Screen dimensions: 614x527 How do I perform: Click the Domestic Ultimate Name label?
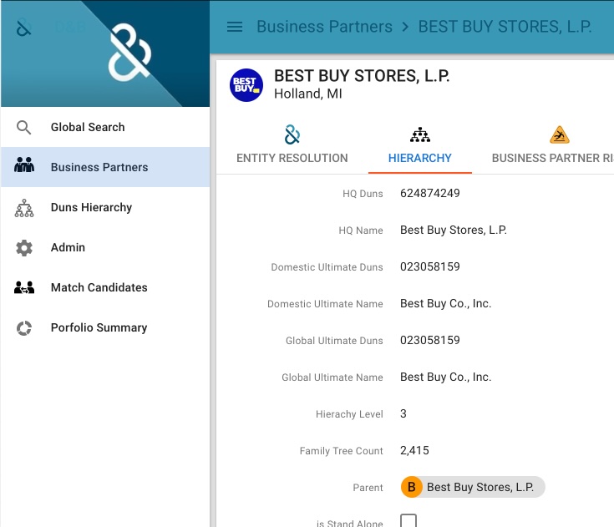tap(325, 304)
